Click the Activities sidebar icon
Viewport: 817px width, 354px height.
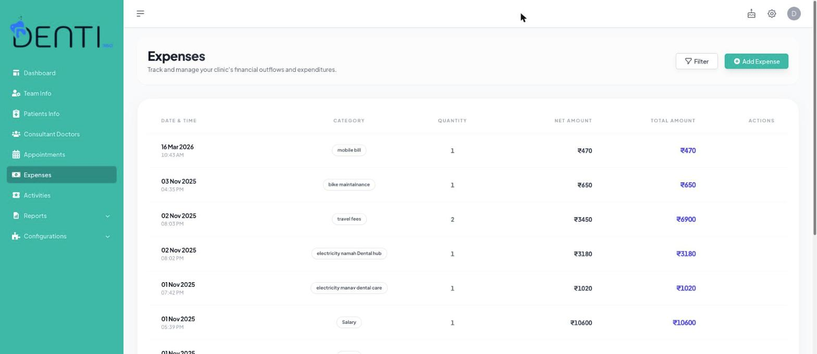click(x=16, y=195)
